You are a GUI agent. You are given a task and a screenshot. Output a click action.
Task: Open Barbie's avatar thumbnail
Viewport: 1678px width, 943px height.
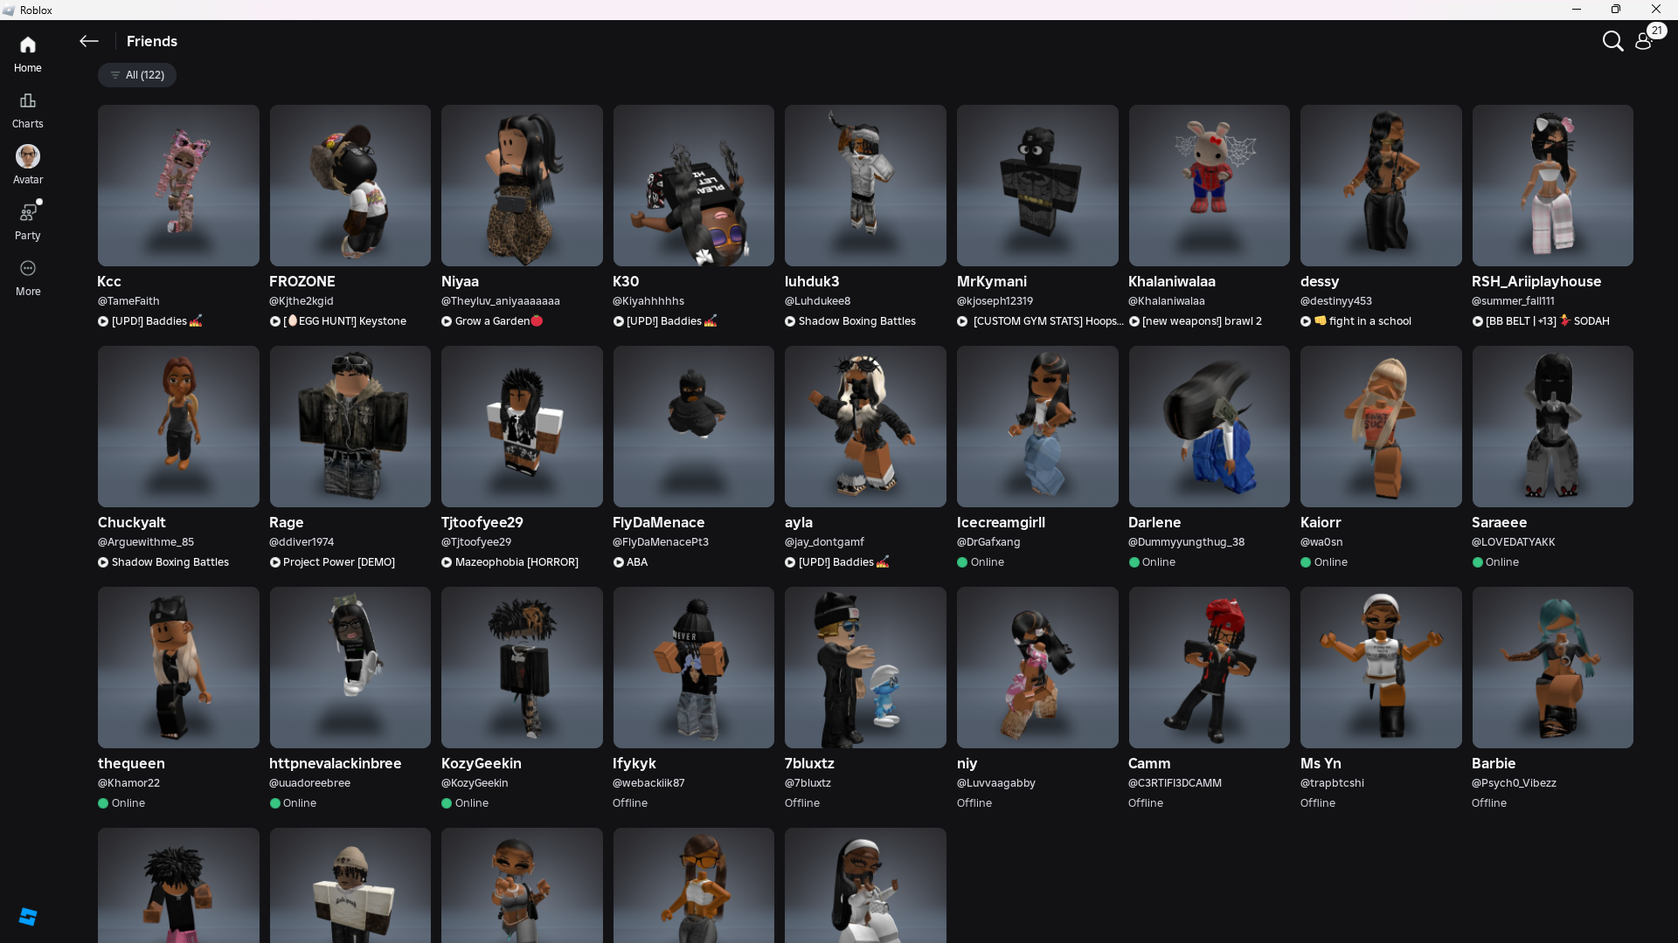(1552, 667)
